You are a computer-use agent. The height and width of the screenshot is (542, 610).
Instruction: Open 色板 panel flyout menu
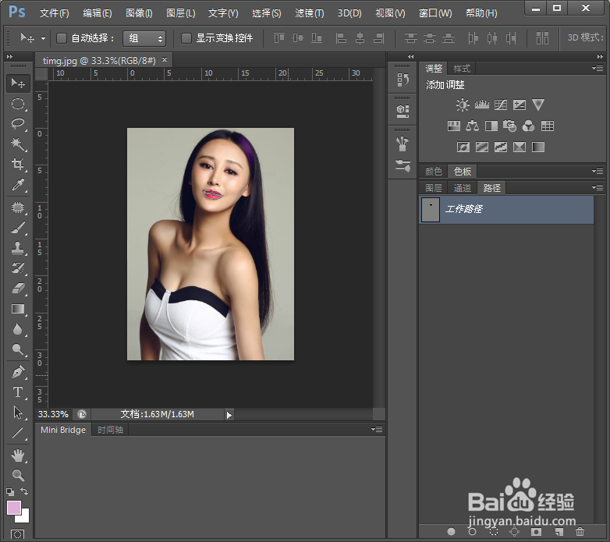[598, 171]
